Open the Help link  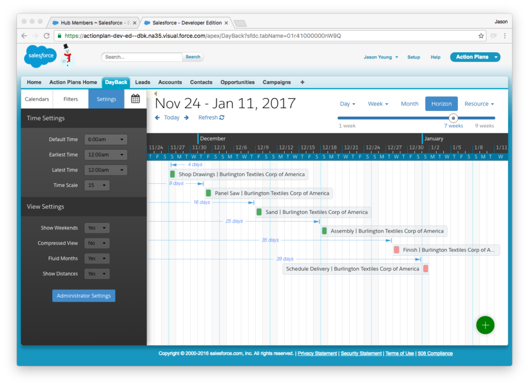coord(435,57)
